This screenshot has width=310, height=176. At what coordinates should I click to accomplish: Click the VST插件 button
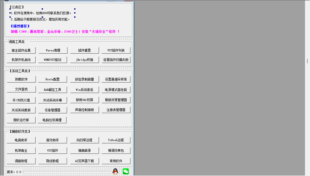click(53, 151)
